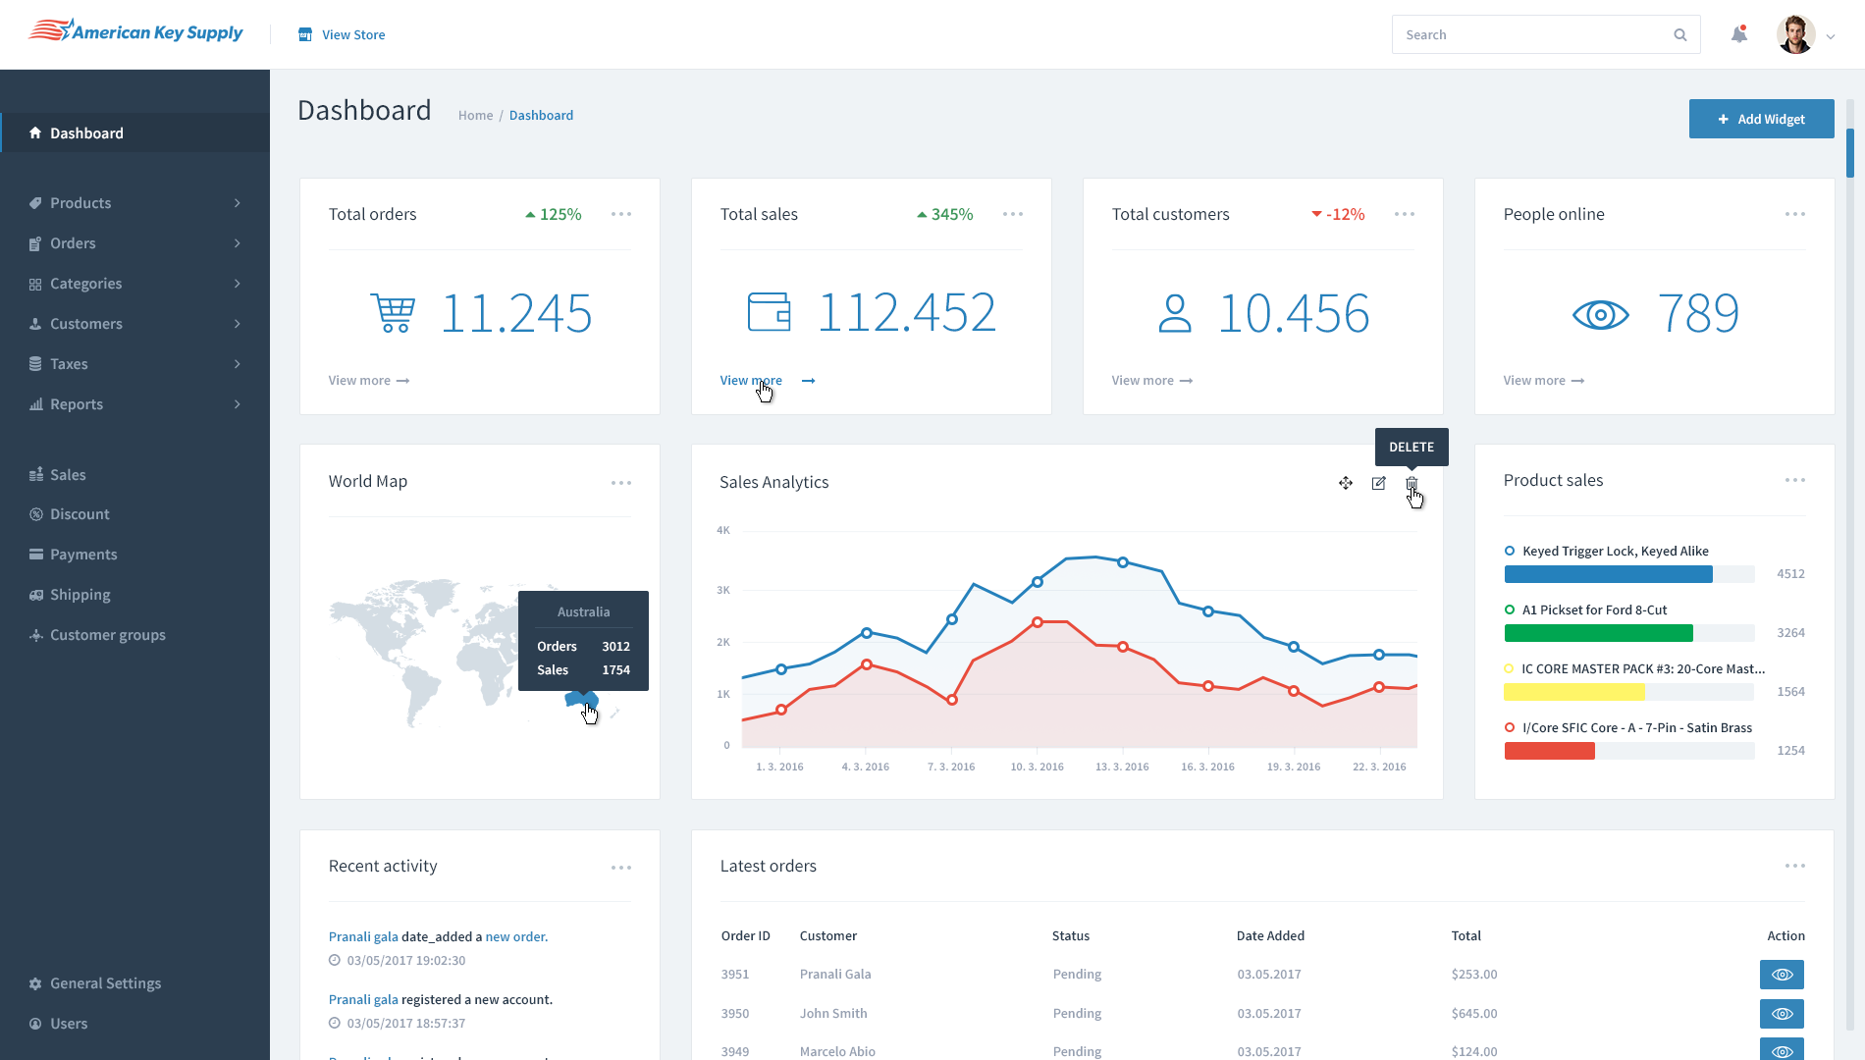Viewport: 1865px width, 1060px height.
Task: Go to Shipping in the sidebar
Action: click(80, 595)
